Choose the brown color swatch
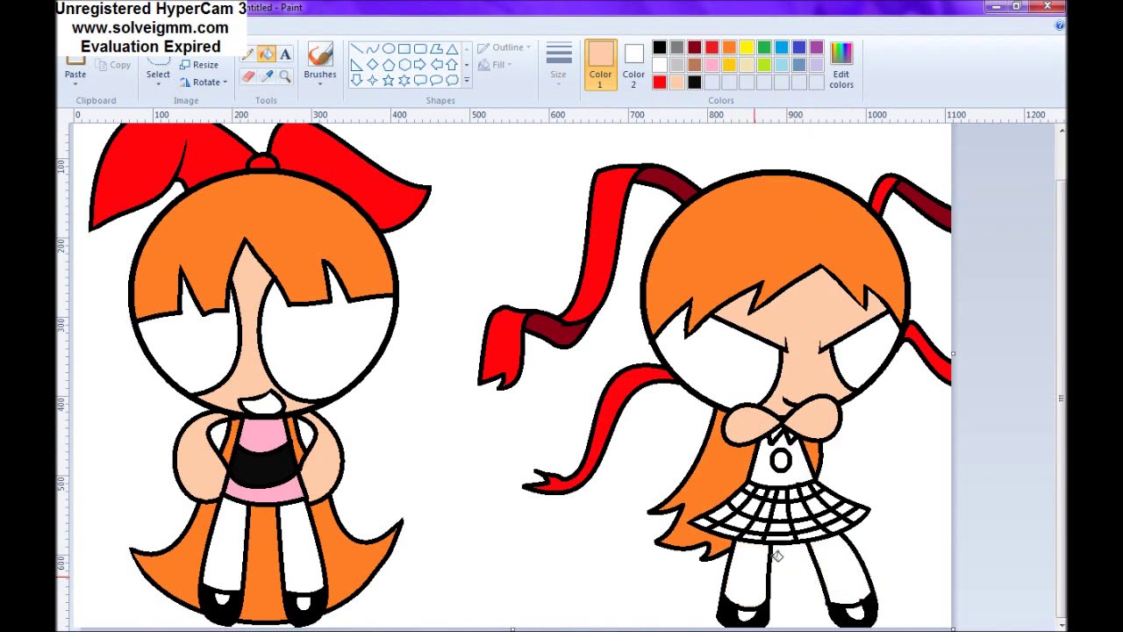 coord(694,65)
